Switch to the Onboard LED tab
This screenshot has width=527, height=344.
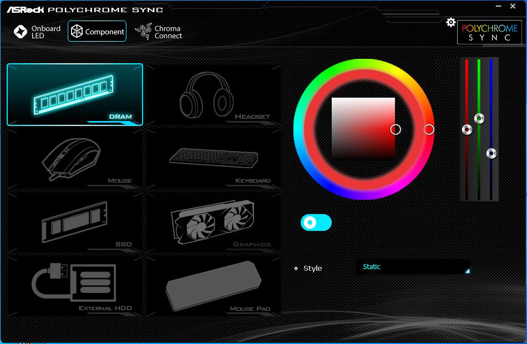37,32
